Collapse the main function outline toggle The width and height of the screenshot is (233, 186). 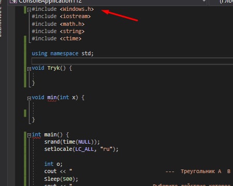tap(29, 135)
